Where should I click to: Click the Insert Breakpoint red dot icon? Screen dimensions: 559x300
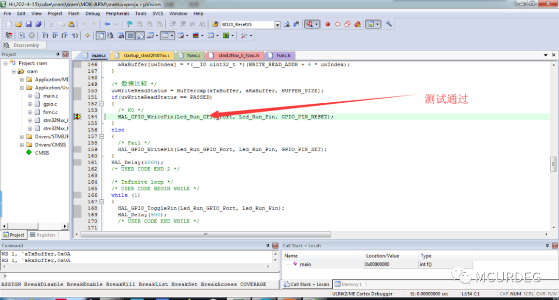(328, 24)
